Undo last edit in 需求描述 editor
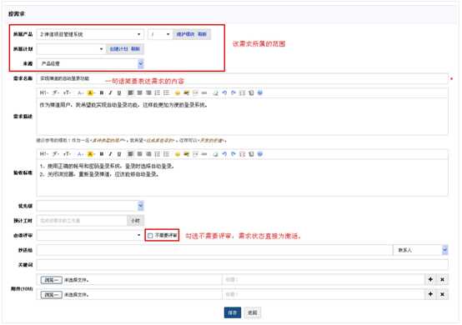462x325 pixels. coord(224,92)
